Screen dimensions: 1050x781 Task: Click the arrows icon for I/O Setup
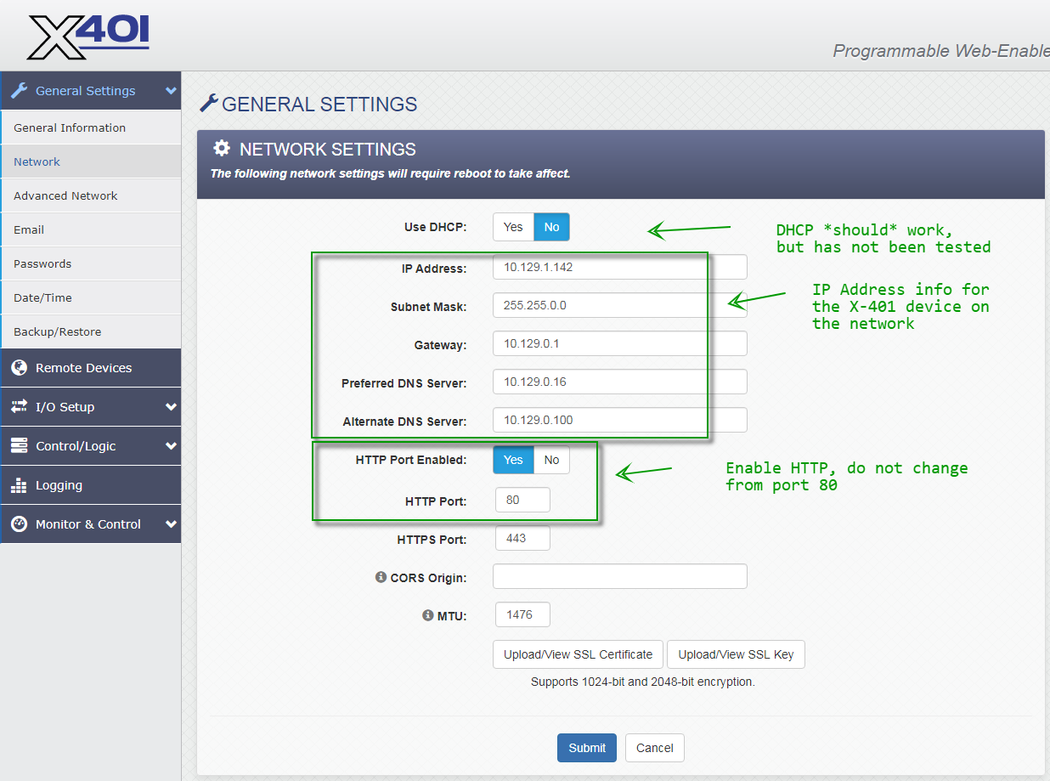(x=19, y=407)
